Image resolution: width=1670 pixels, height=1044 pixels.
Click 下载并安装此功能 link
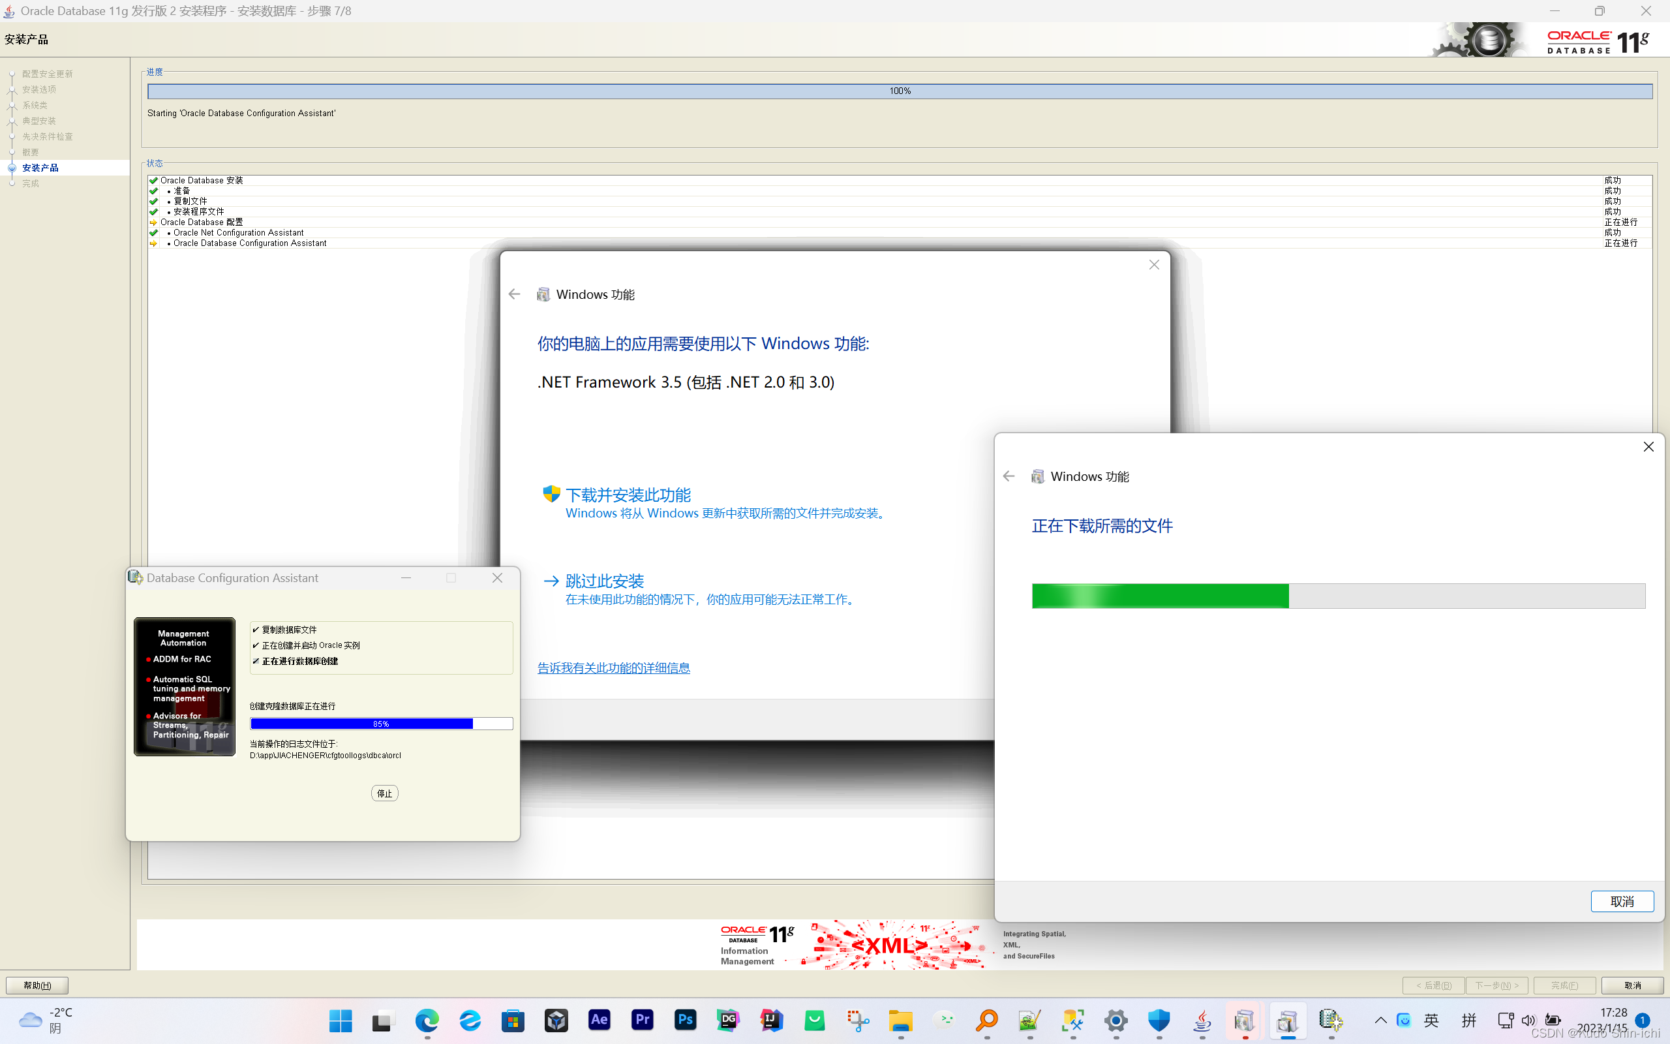coord(628,495)
